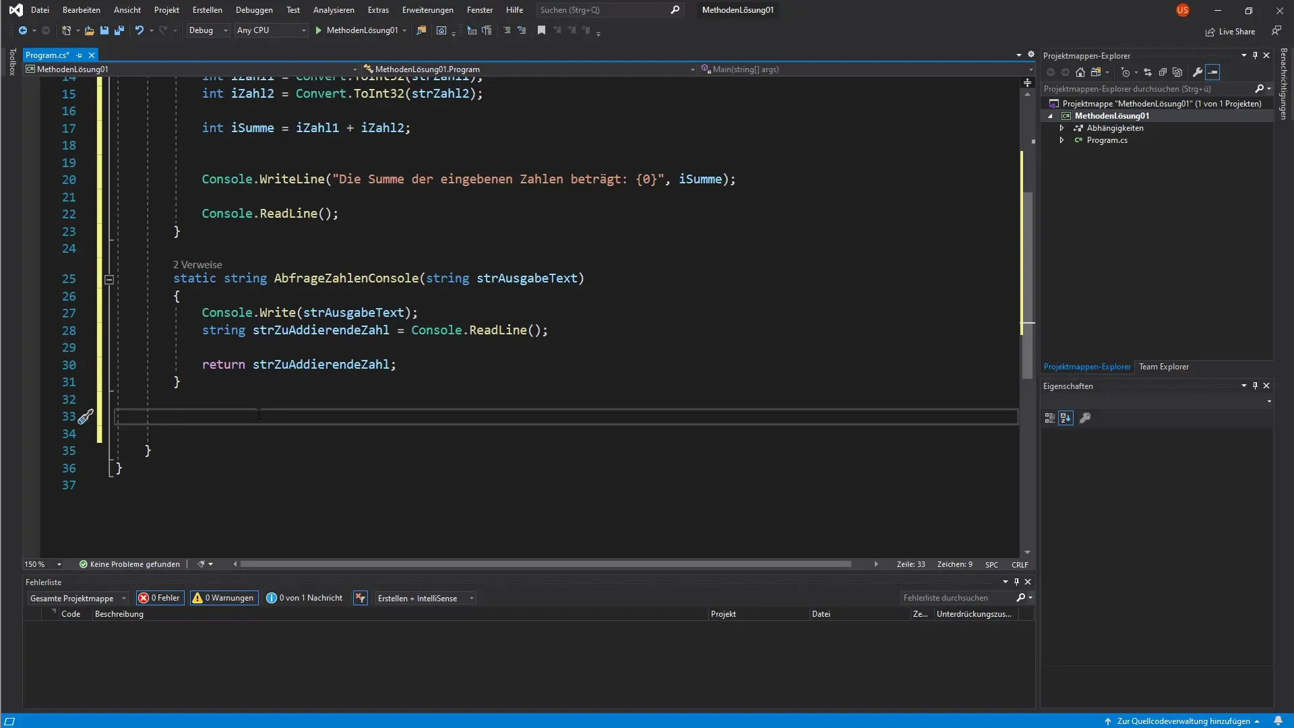Image resolution: width=1294 pixels, height=728 pixels.
Task: Click green Start arrow for MethodenLösung01
Action: 319,30
